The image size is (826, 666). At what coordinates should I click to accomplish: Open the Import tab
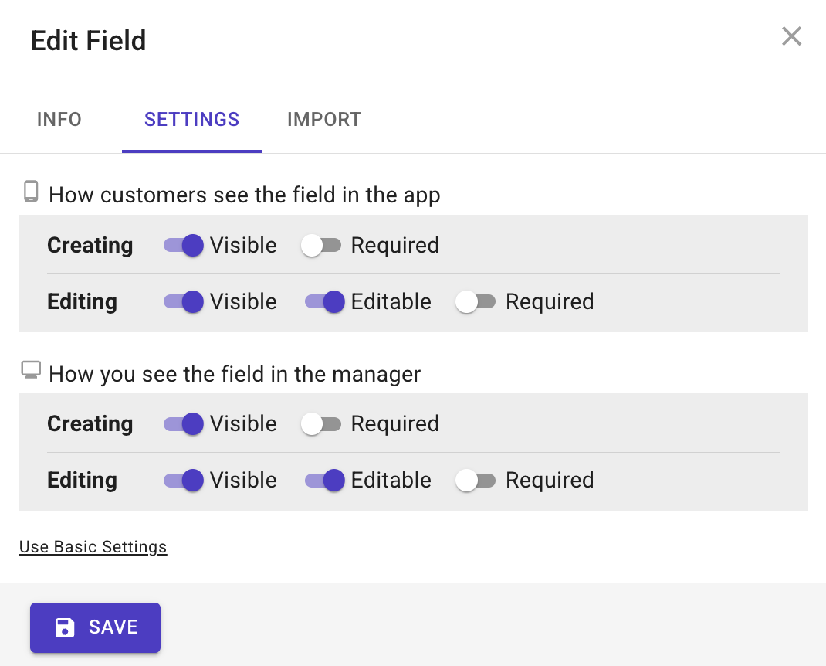pos(324,120)
